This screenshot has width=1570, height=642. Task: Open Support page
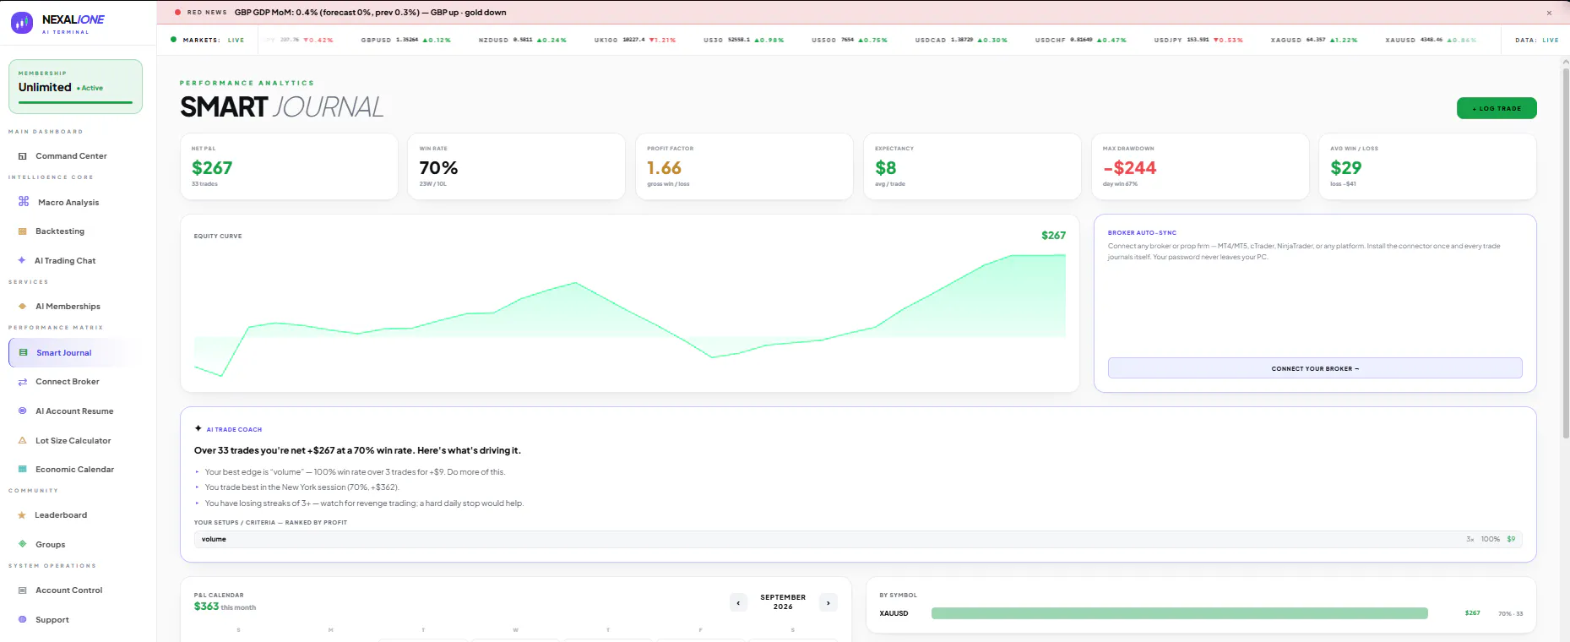coord(52,620)
